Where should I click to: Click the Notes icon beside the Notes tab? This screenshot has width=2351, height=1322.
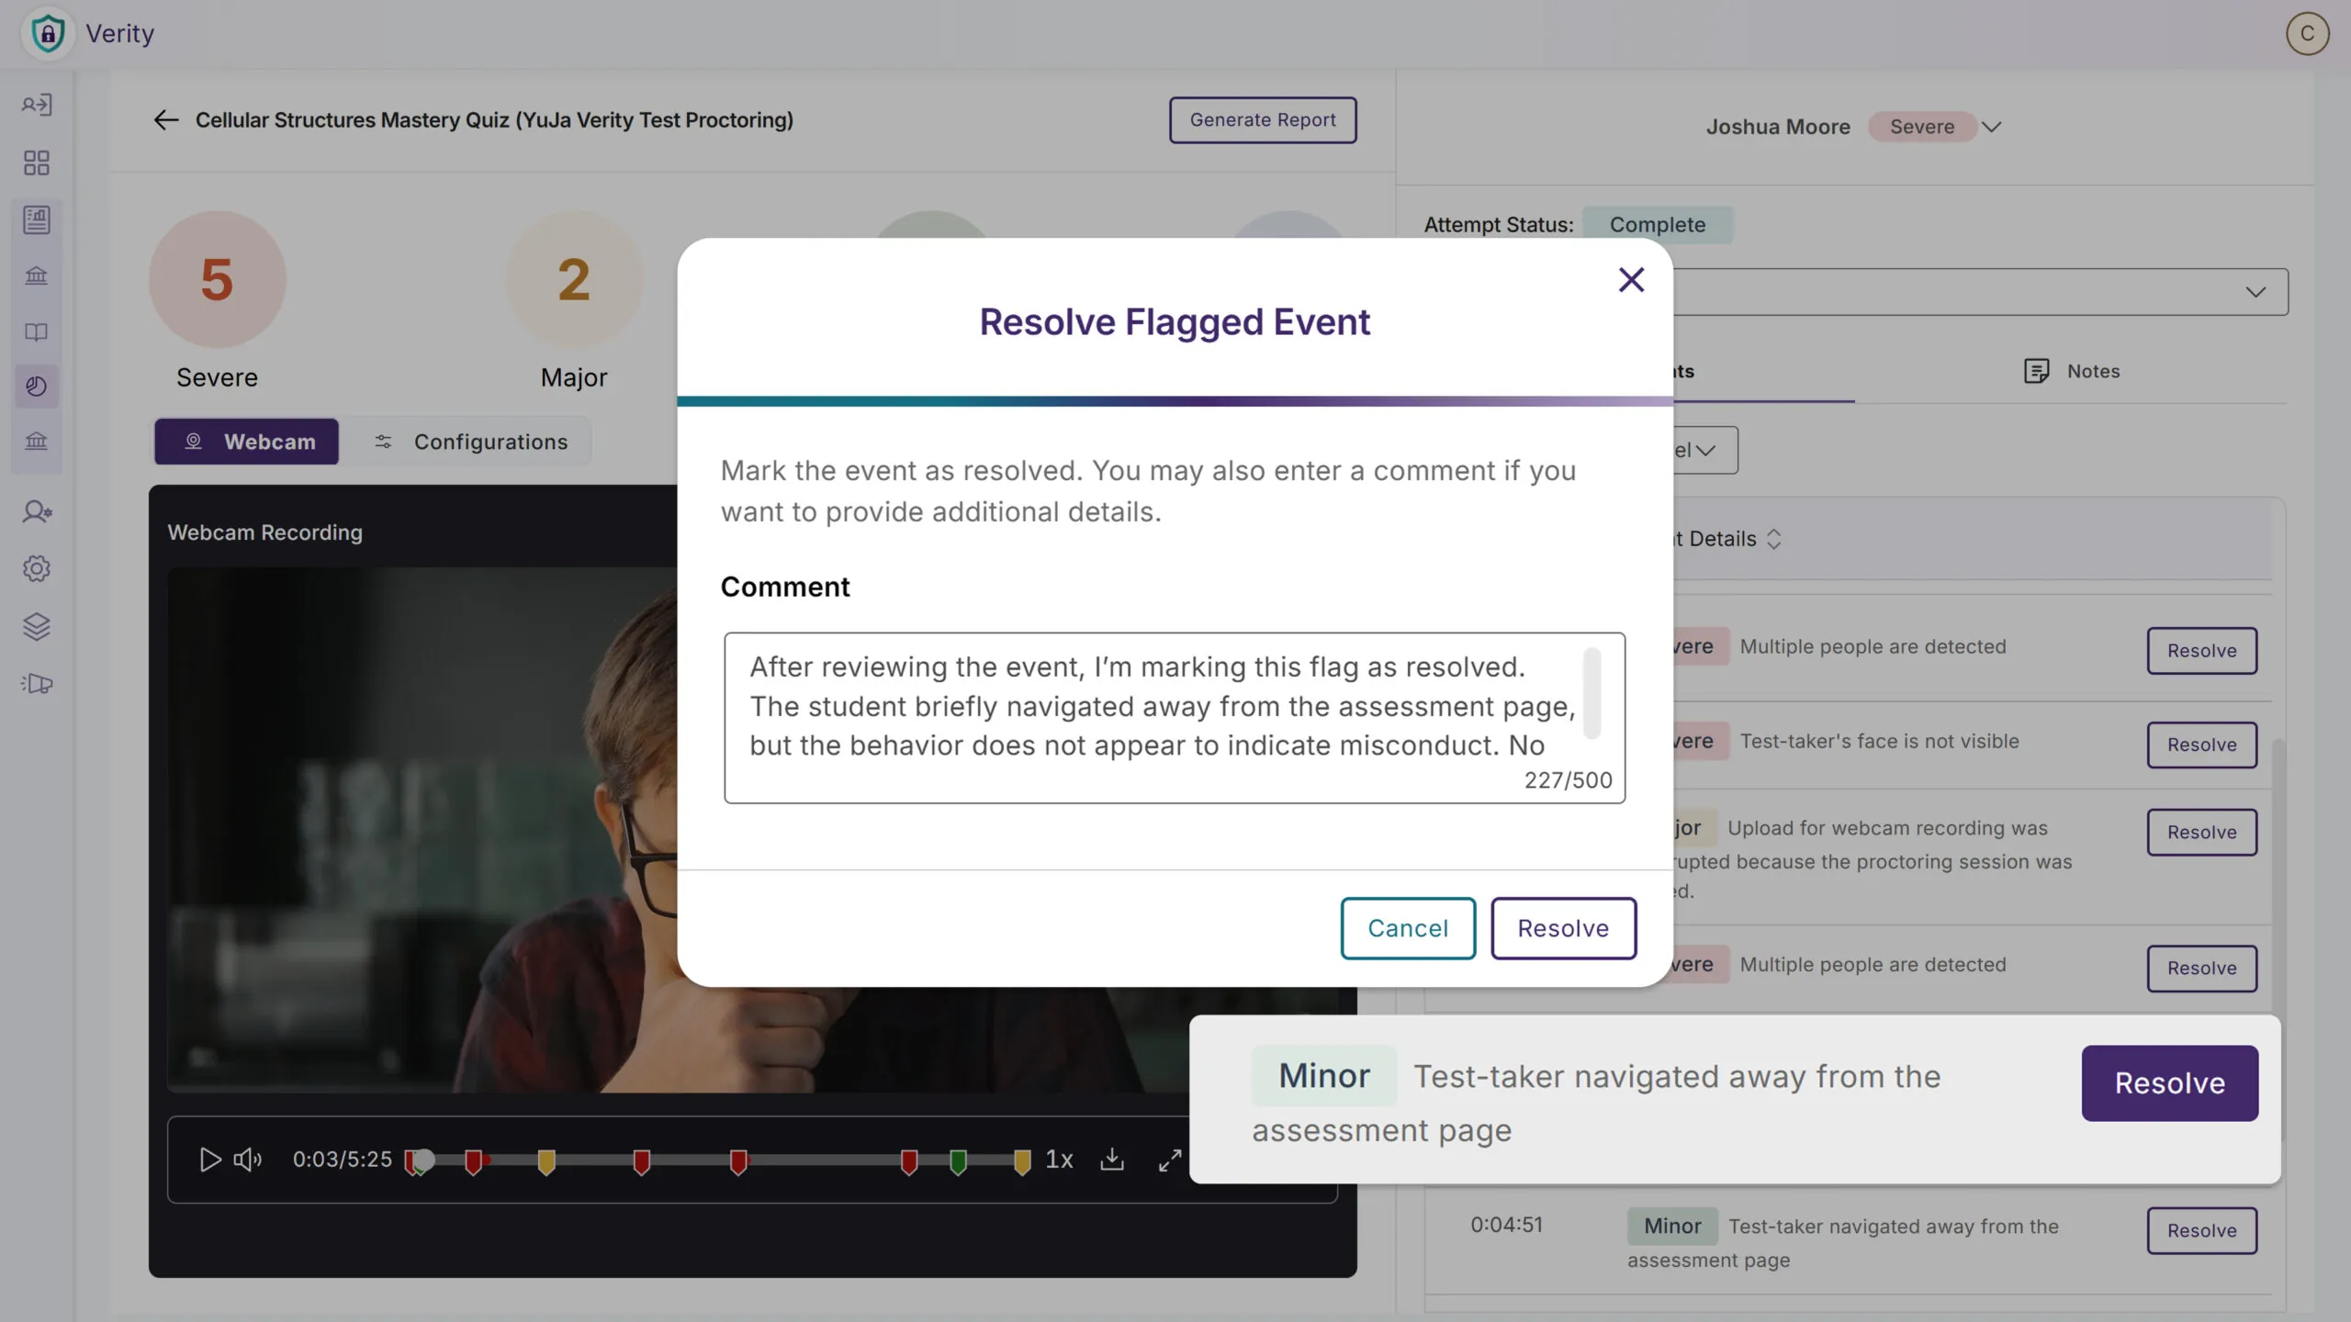click(2037, 371)
